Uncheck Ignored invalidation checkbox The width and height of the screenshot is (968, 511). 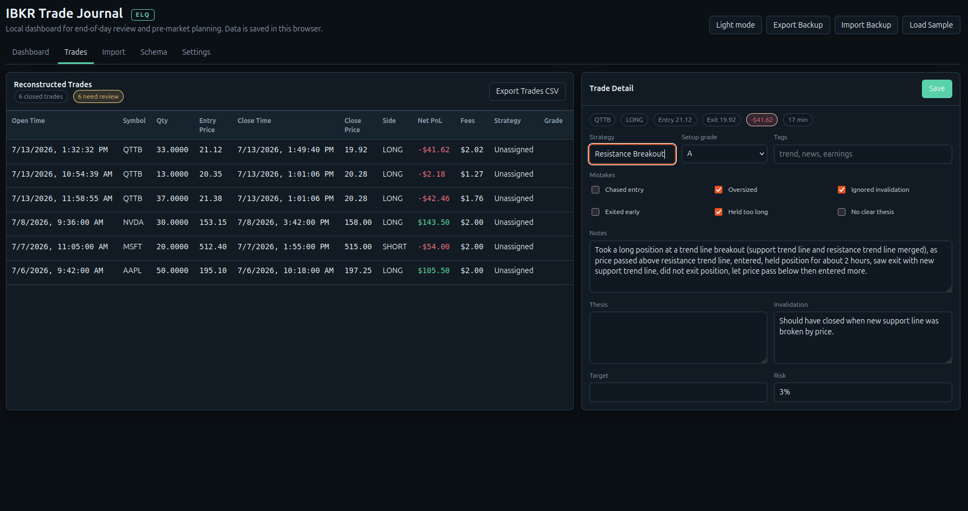coord(842,190)
